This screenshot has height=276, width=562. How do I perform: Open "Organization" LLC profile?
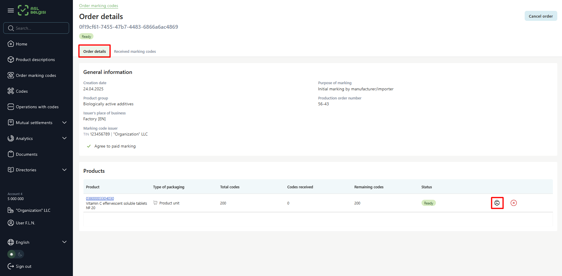click(x=33, y=210)
